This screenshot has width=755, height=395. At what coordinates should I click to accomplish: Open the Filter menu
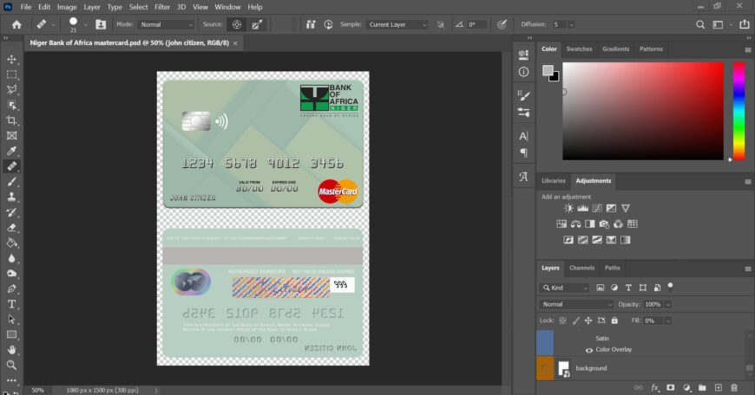[162, 7]
